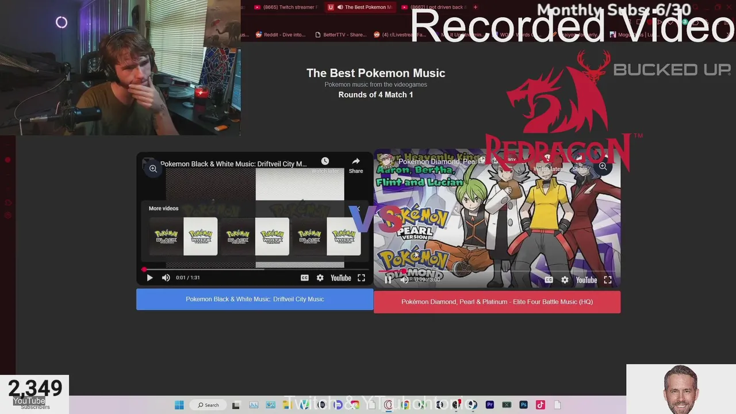The image size is (736, 414).
Task: Click the 'More videos' label
Action: pos(163,208)
